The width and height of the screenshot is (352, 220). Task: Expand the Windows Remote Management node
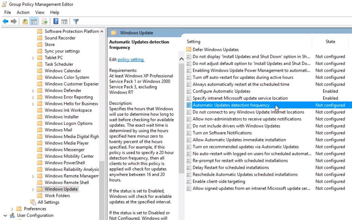click(33, 176)
